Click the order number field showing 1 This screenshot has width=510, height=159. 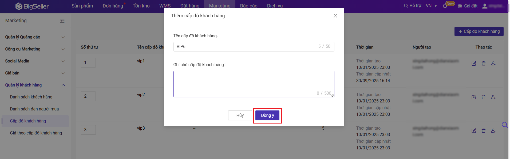(x=88, y=63)
